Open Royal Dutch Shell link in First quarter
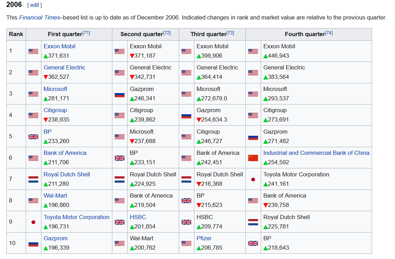Image resolution: width=395 pixels, height=259 pixels. [x=67, y=175]
